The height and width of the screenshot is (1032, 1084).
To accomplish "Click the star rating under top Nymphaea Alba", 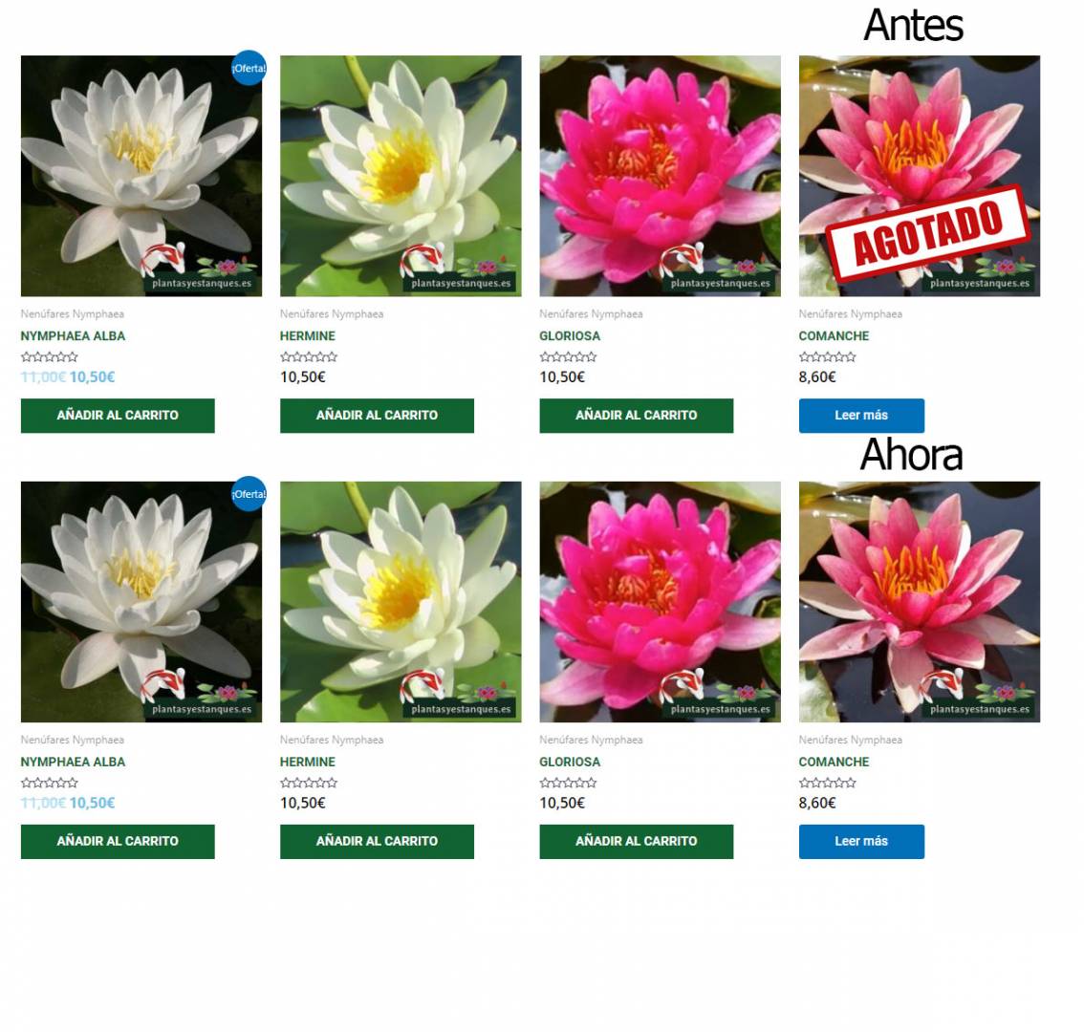I will click(x=49, y=356).
